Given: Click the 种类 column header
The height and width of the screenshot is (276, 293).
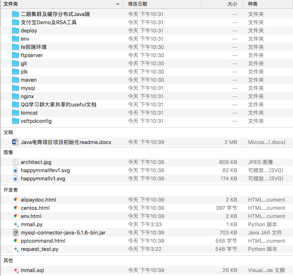Looking at the screenshot, I should point(253,4).
